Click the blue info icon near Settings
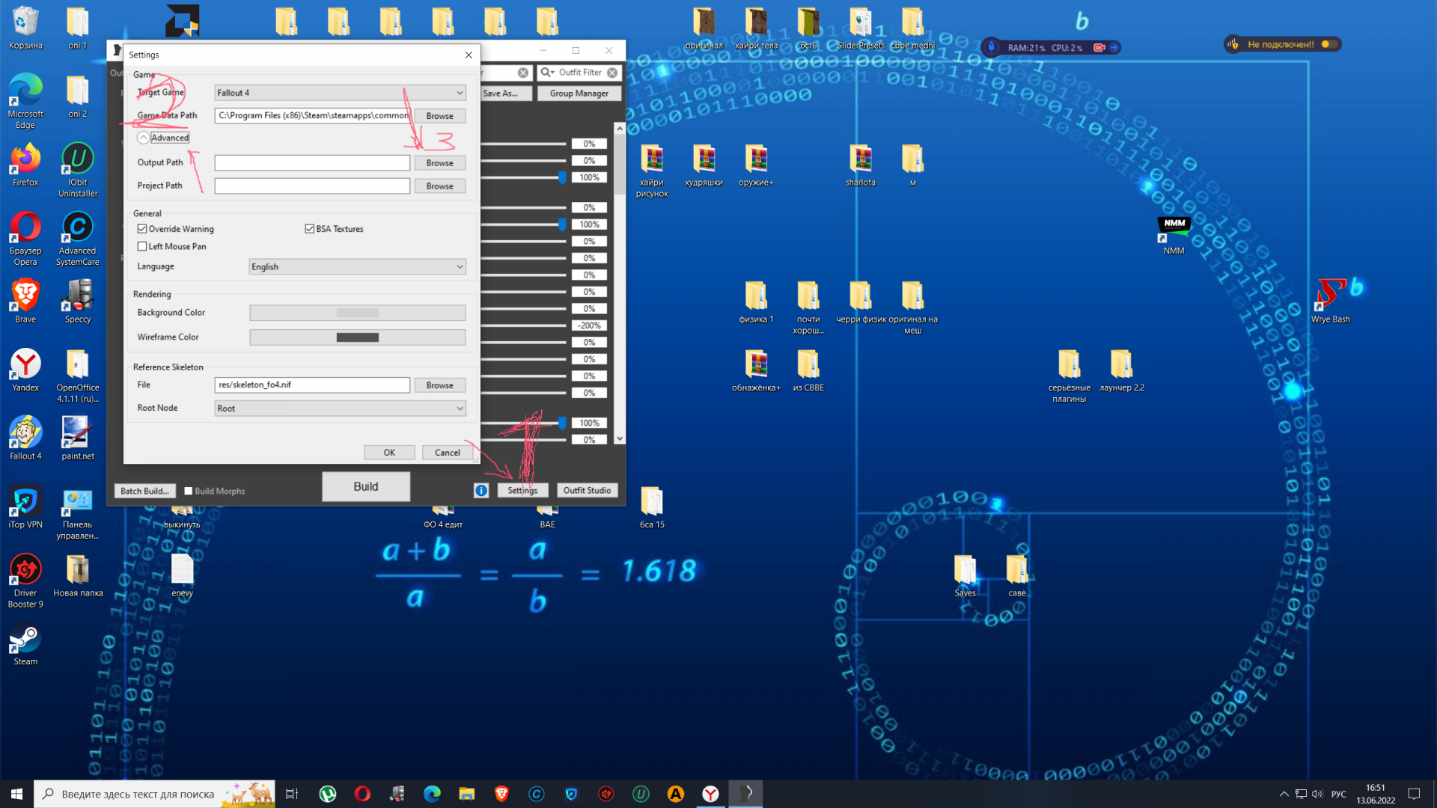This screenshot has width=1437, height=808. (481, 491)
